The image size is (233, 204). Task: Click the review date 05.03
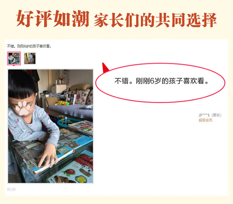coord(11,189)
